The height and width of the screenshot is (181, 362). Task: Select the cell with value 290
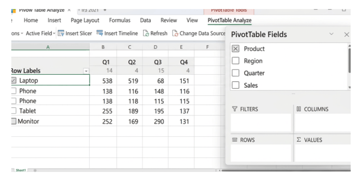155,121
